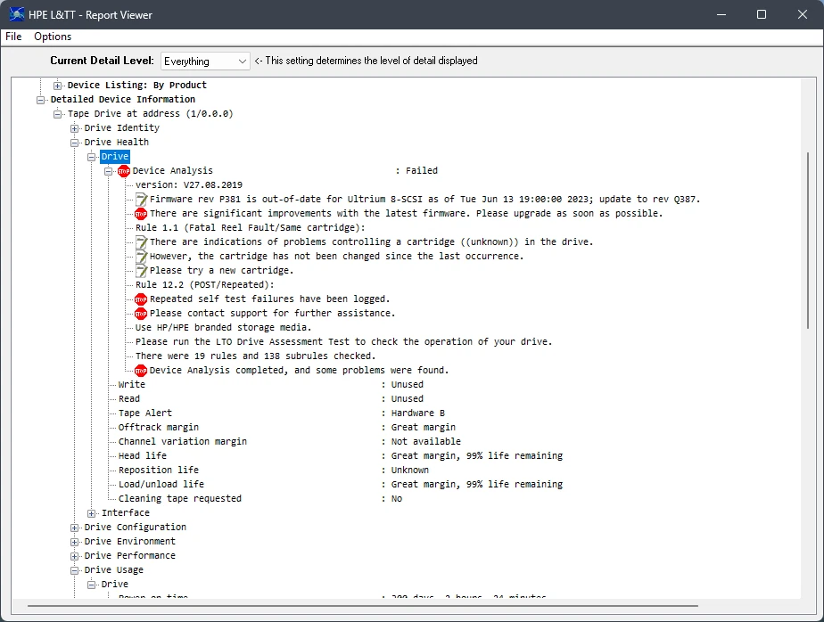This screenshot has height=622, width=824.
Task: Select 'Device Listing: By Product' label
Action: (x=137, y=85)
